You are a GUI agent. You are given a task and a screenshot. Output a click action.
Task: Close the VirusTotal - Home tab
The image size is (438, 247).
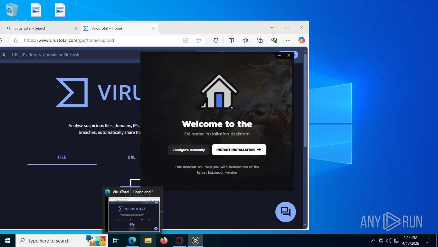(153, 28)
